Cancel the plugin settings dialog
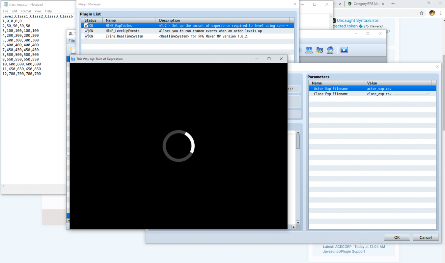445x263 pixels. click(x=426, y=237)
